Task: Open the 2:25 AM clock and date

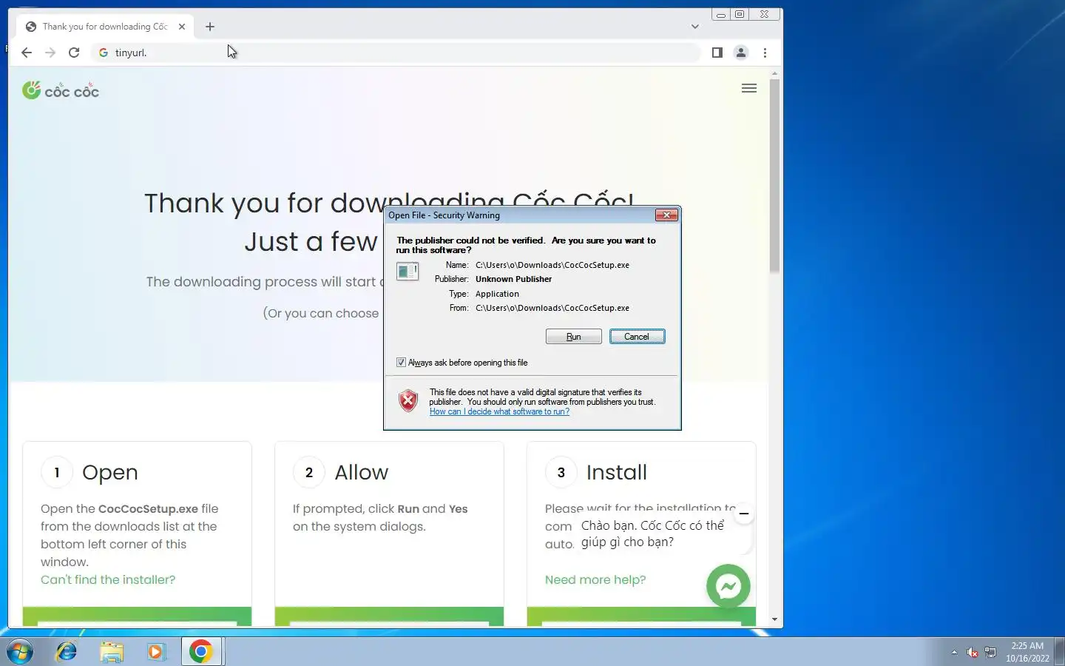Action: pyautogui.click(x=1027, y=652)
